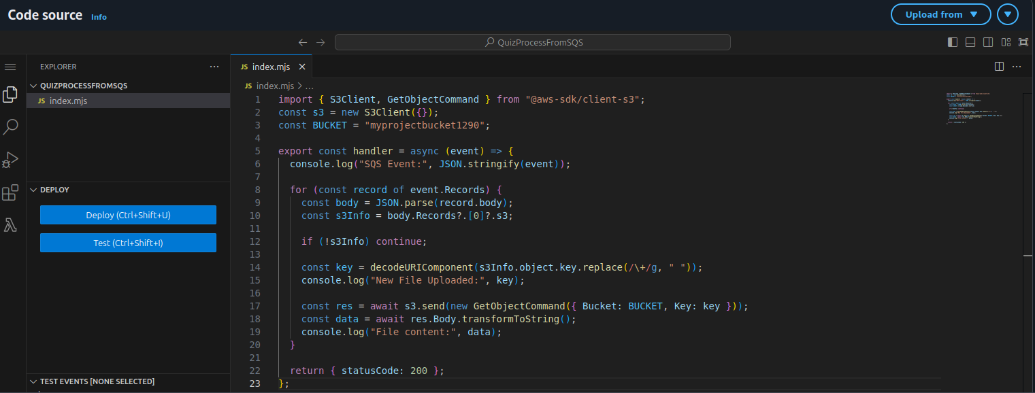
Task: Open the Upload from dropdown
Action: [x=940, y=14]
